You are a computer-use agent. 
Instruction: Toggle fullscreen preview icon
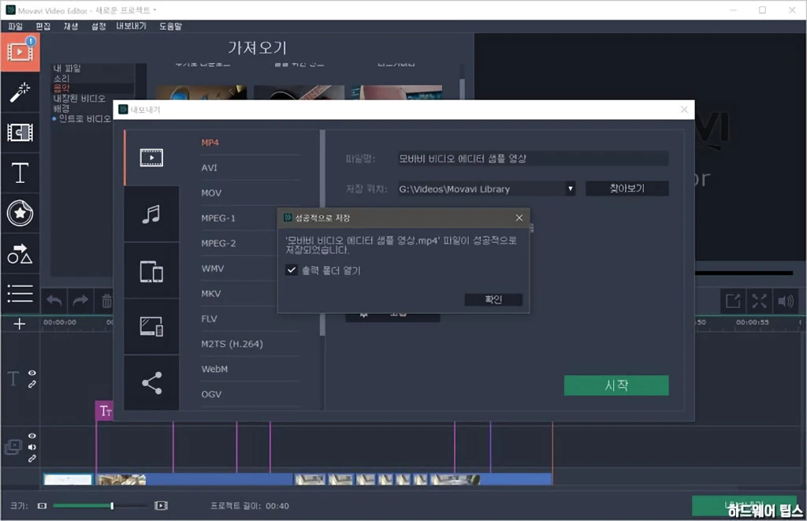click(759, 300)
